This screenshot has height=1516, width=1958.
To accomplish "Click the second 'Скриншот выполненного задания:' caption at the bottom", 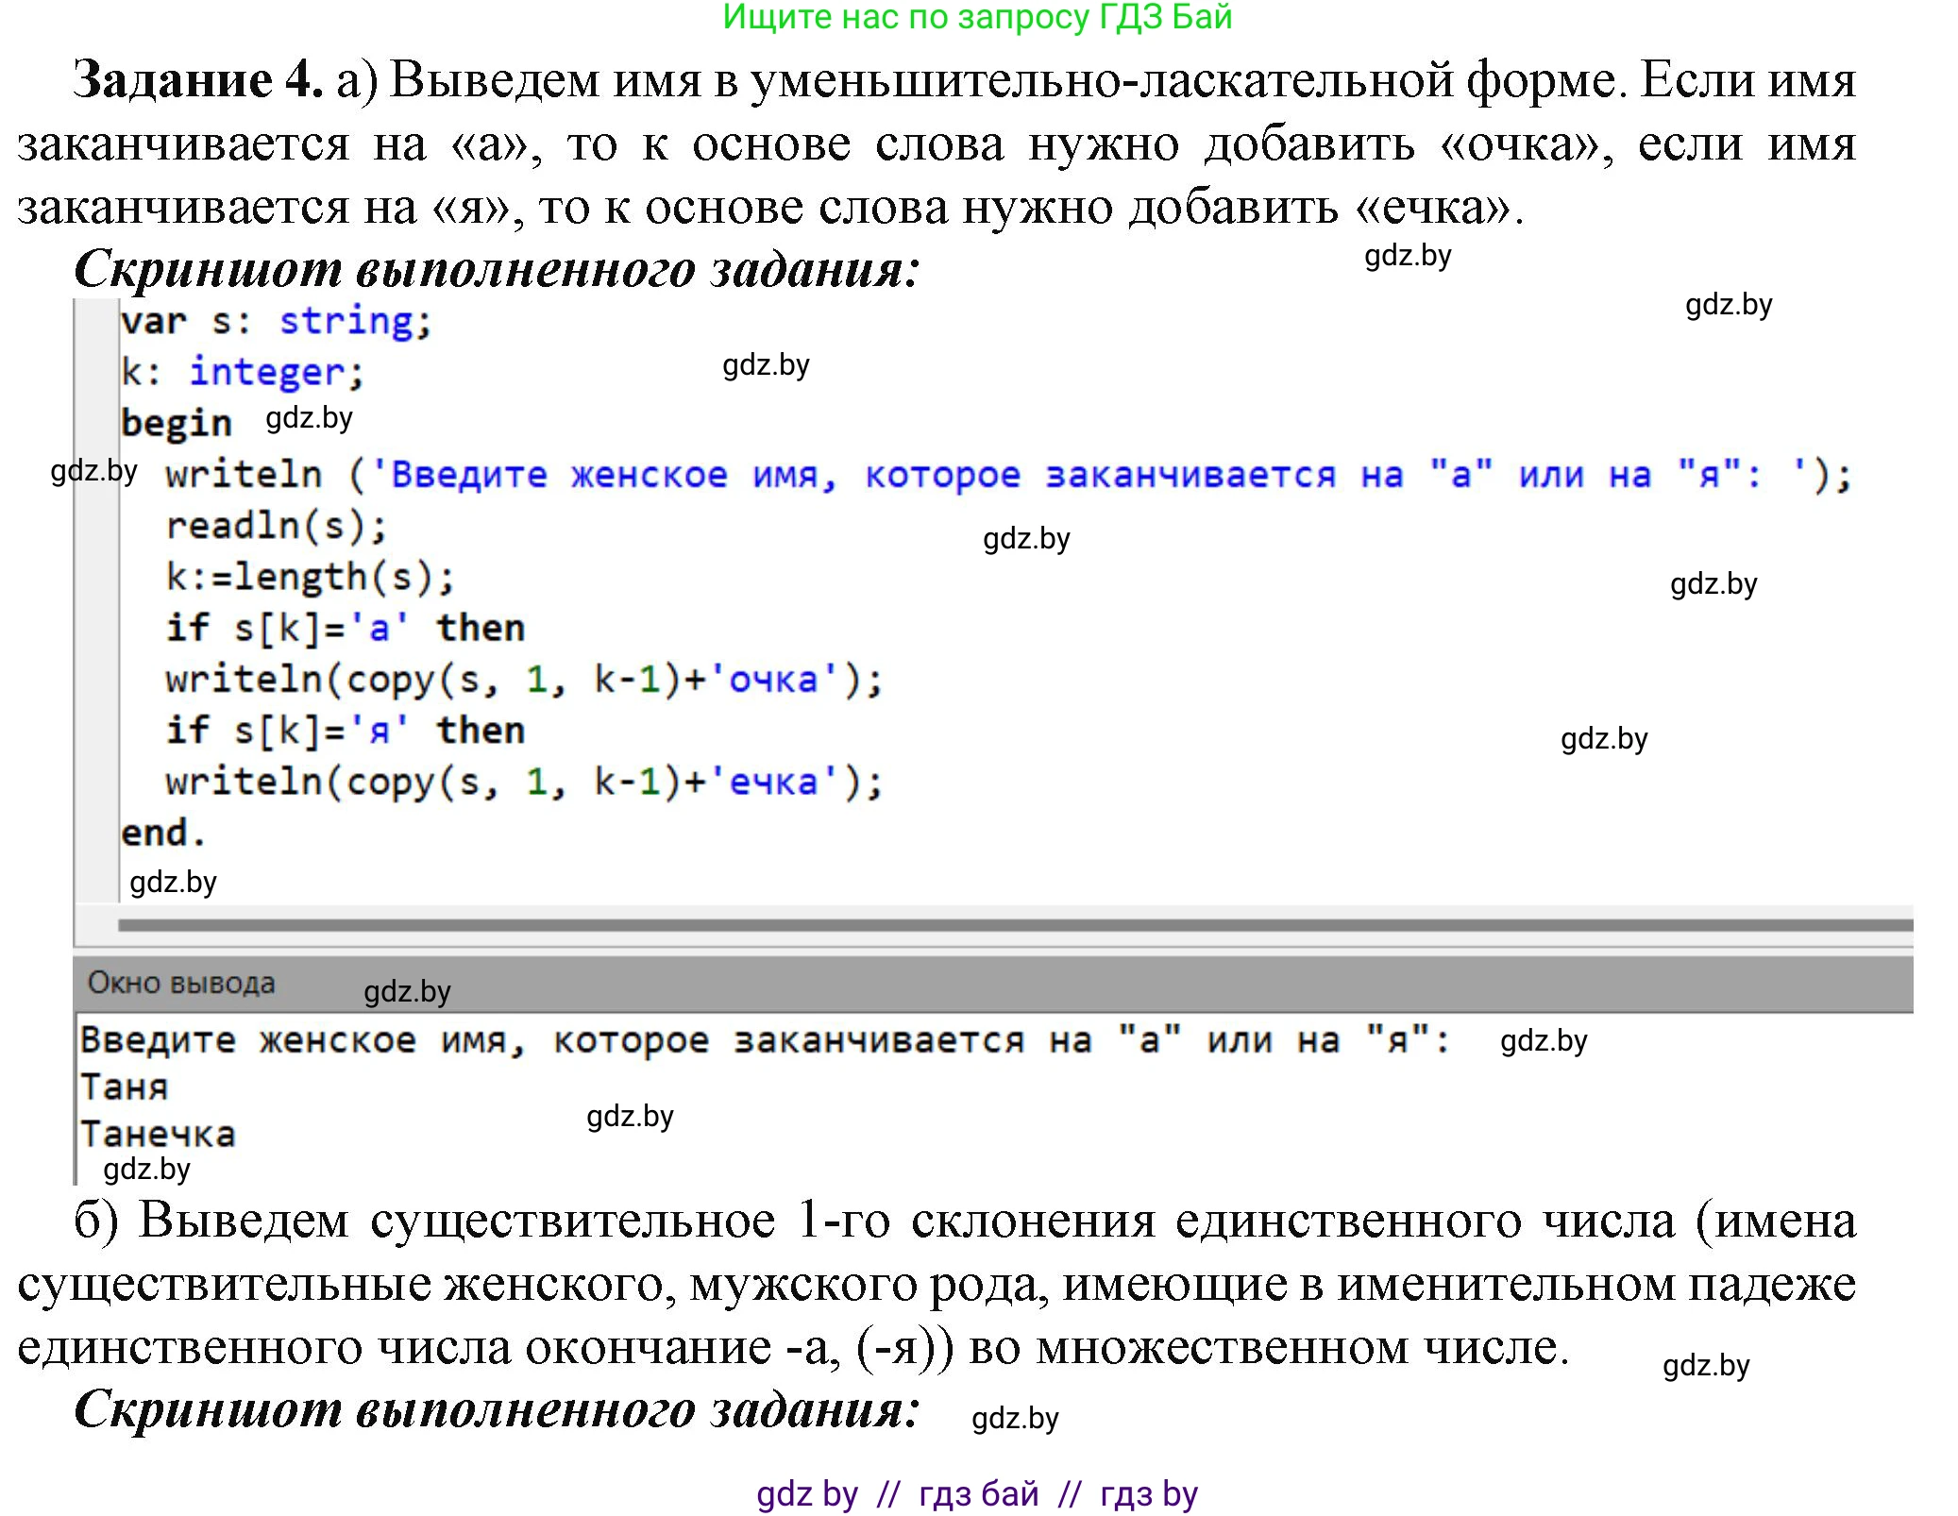I will coord(497,1409).
